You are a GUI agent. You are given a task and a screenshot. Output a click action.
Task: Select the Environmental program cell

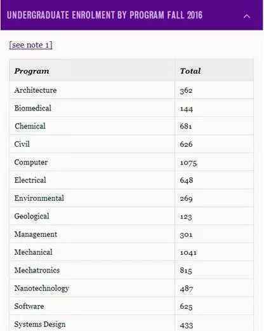pos(92,198)
